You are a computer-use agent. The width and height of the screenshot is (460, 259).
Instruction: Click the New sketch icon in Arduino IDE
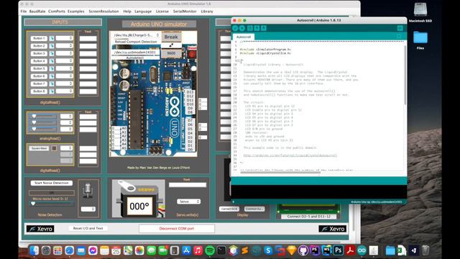point(250,28)
